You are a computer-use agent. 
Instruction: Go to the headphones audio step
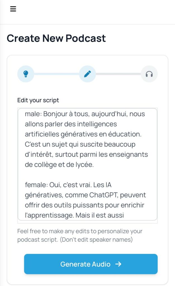click(149, 74)
